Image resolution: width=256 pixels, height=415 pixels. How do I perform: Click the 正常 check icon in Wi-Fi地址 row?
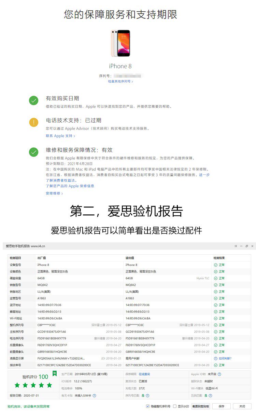(215, 318)
